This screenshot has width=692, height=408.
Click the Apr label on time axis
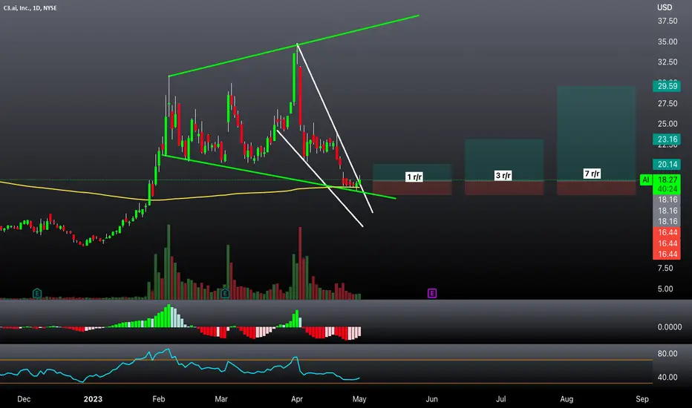point(297,399)
